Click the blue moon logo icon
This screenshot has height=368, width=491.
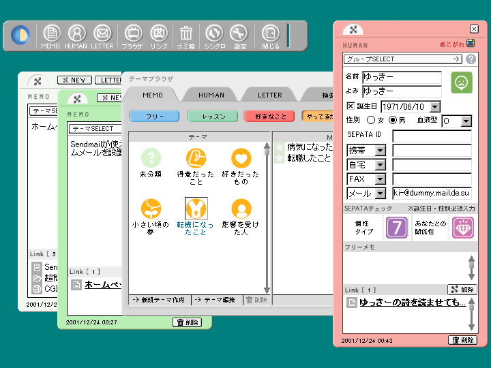point(20,35)
